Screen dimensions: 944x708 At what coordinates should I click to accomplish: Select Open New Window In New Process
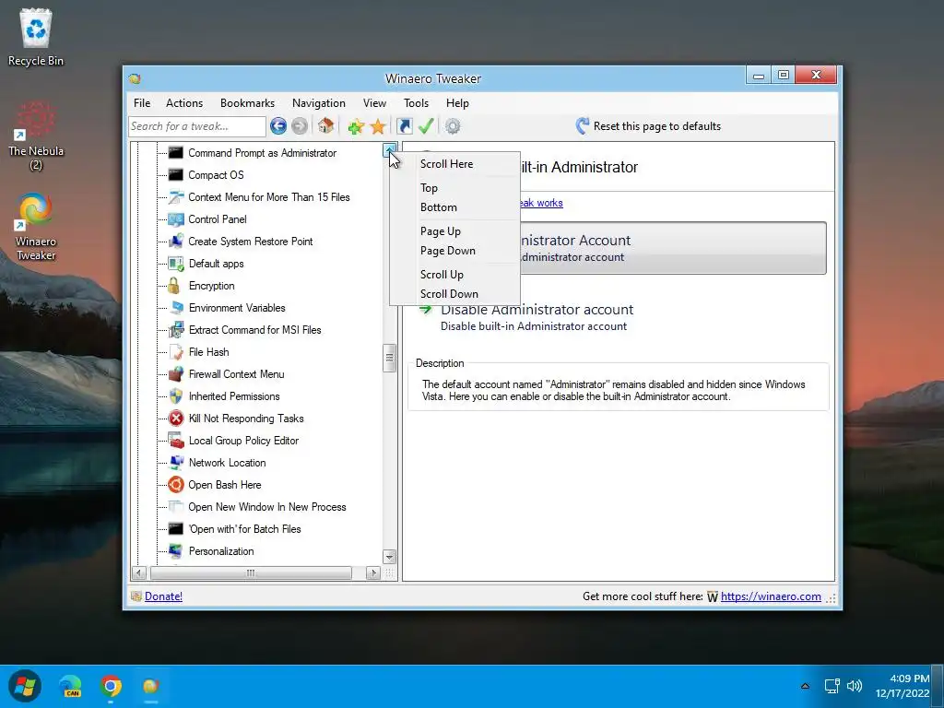point(266,507)
